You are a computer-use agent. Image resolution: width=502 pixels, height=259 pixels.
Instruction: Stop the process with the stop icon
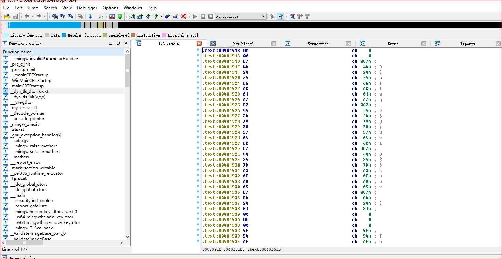pyautogui.click(x=211, y=16)
